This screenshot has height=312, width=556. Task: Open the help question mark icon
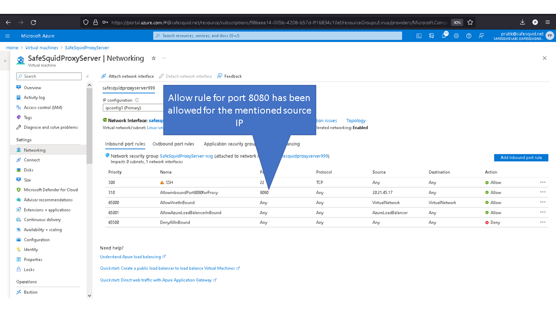click(469, 36)
